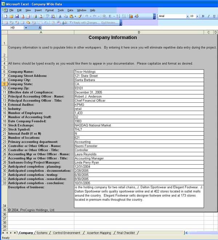Run the Spelling check icon

(x=48, y=16)
